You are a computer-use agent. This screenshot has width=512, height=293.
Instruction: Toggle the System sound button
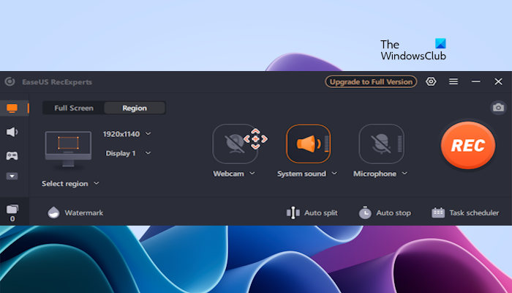(308, 144)
